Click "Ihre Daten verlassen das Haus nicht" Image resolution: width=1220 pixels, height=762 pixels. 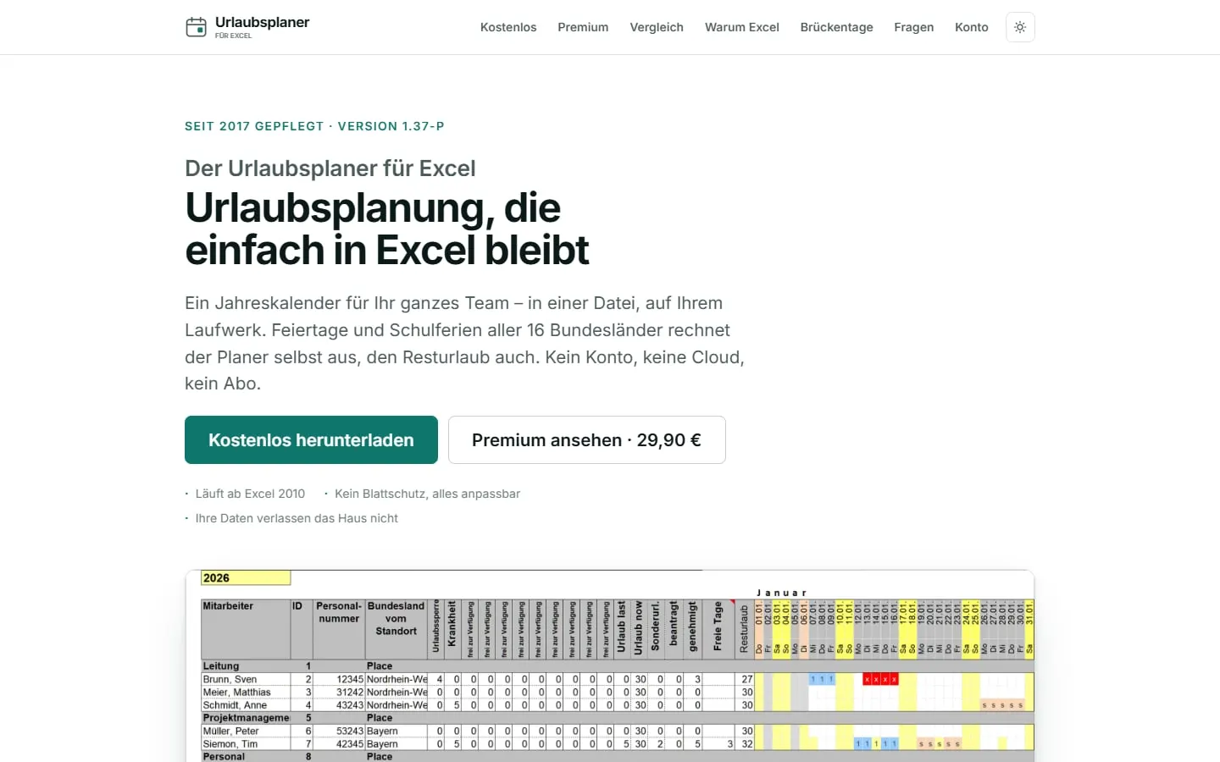tap(297, 518)
